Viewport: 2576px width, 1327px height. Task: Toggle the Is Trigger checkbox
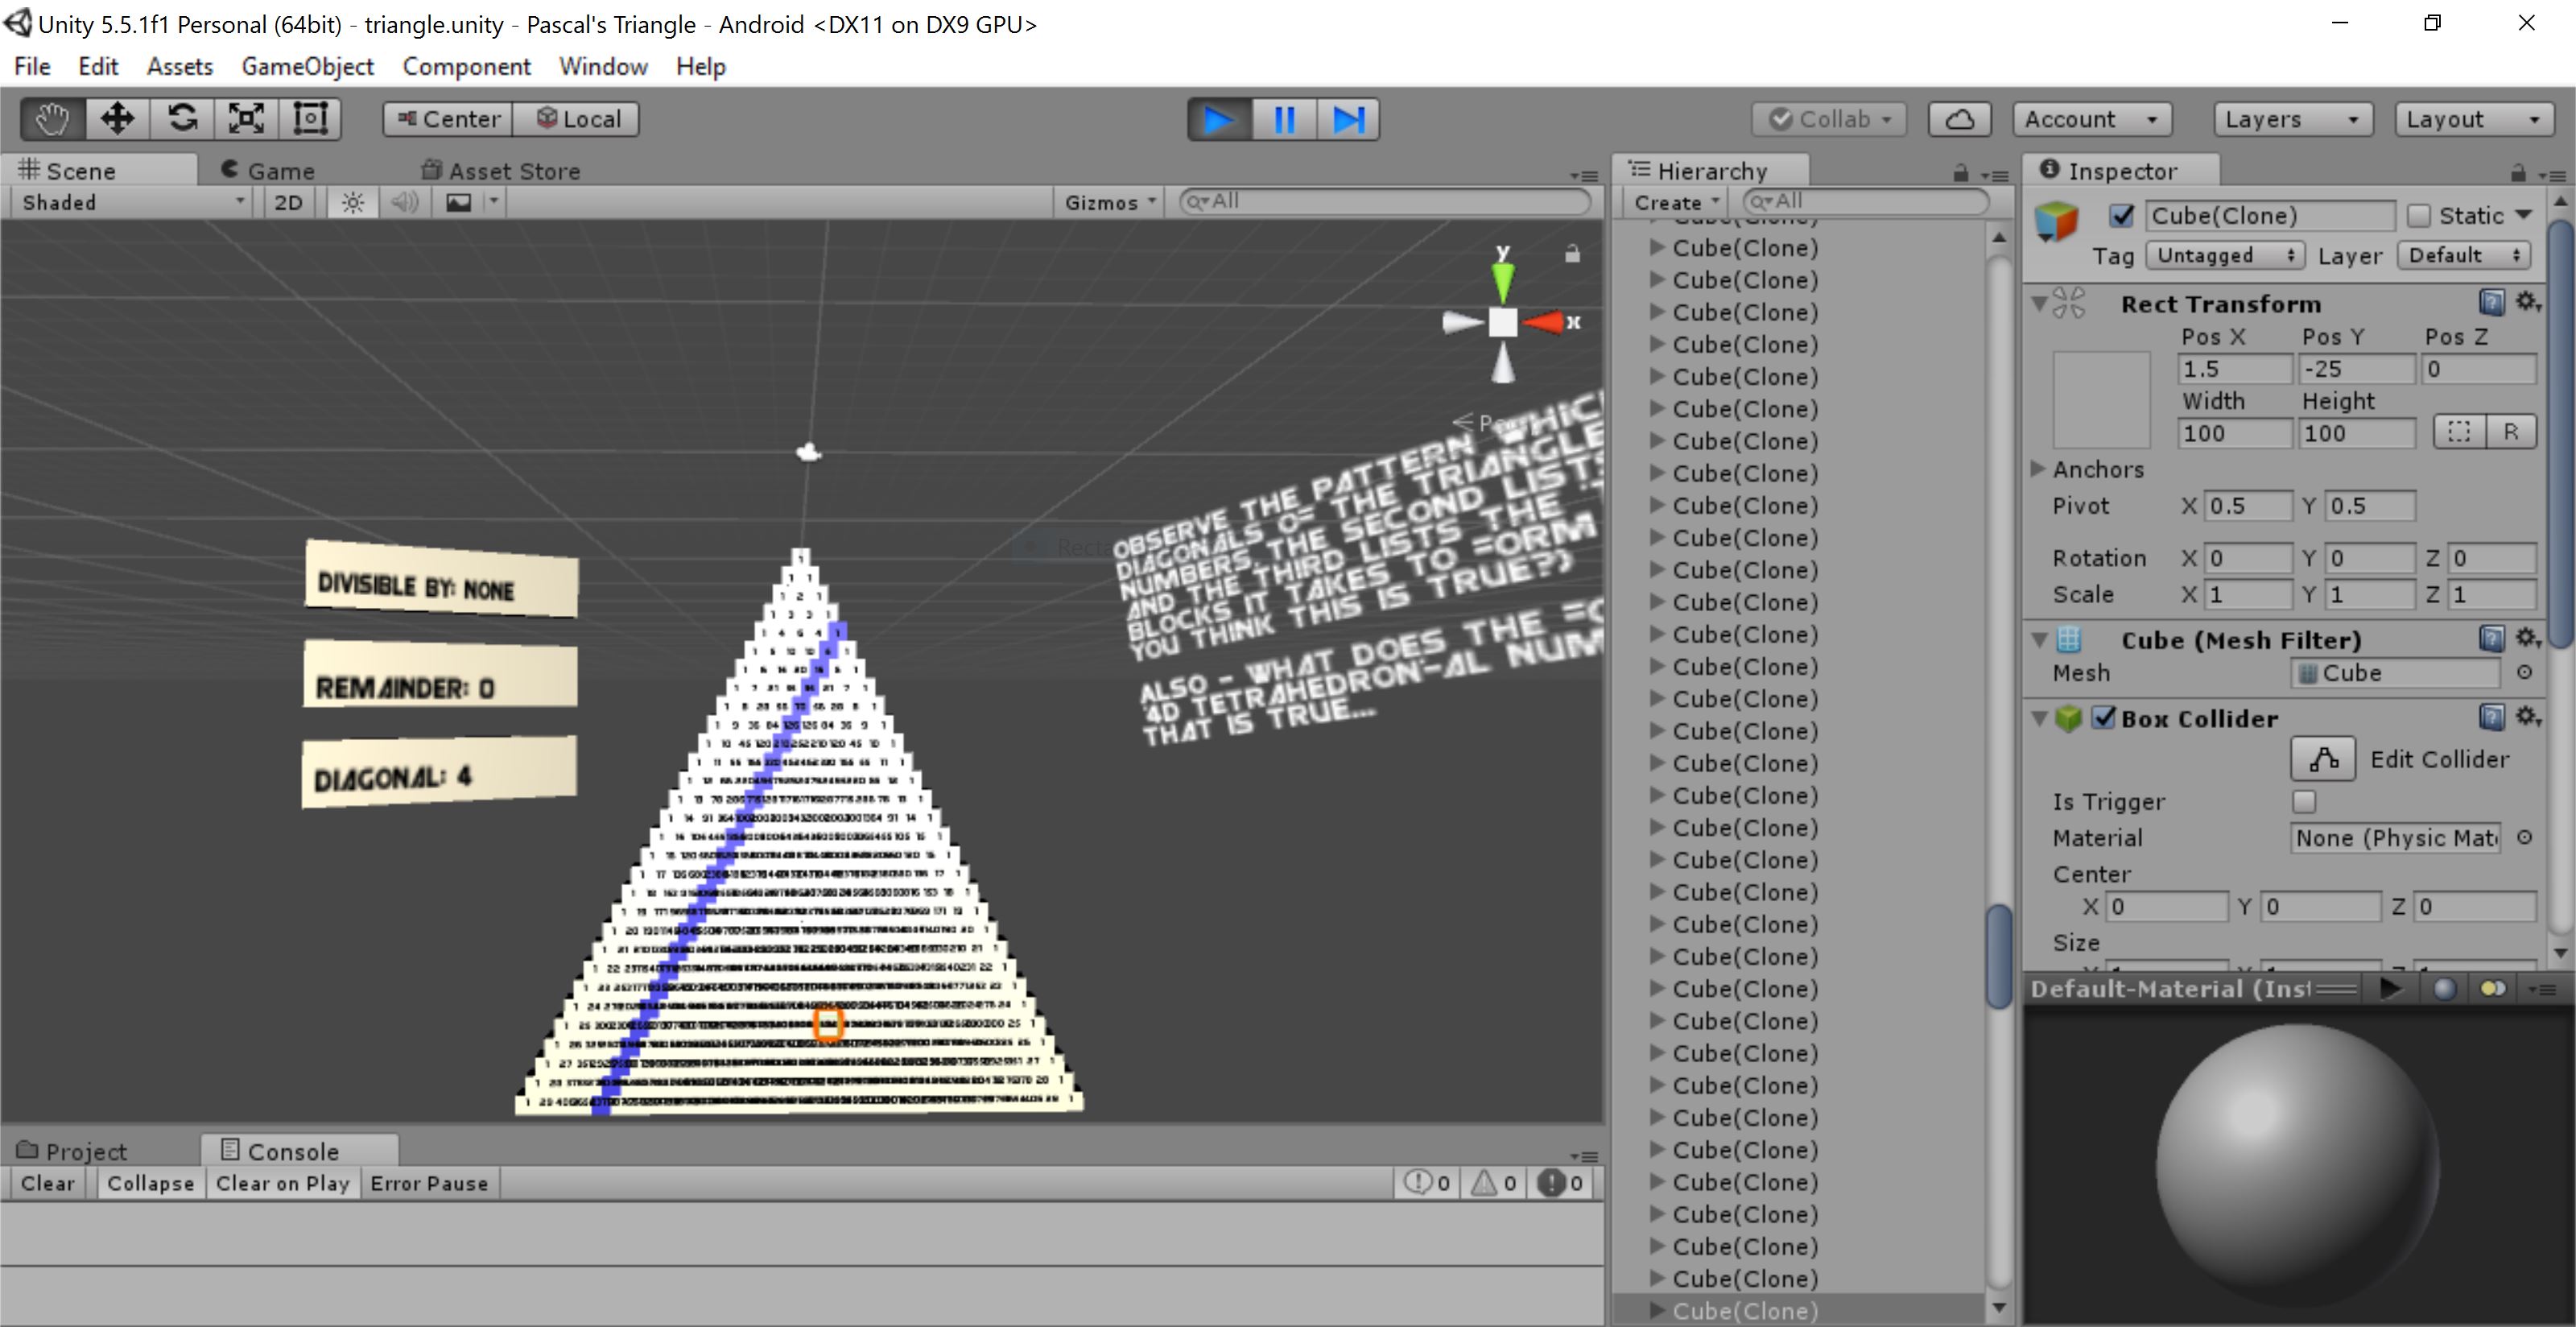2304,802
